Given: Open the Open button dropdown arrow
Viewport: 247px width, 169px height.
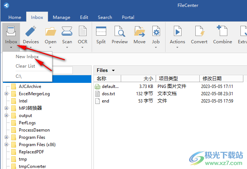Looking at the screenshot, I should tap(51, 47).
